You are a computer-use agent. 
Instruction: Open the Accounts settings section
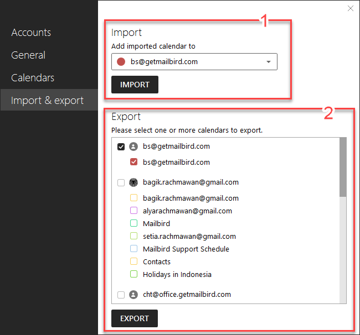[31, 33]
